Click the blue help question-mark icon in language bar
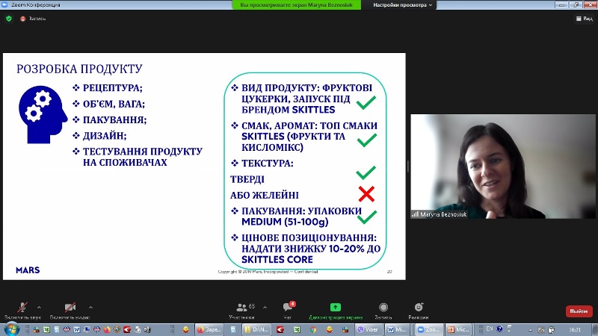598x336 pixels. [x=499, y=329]
